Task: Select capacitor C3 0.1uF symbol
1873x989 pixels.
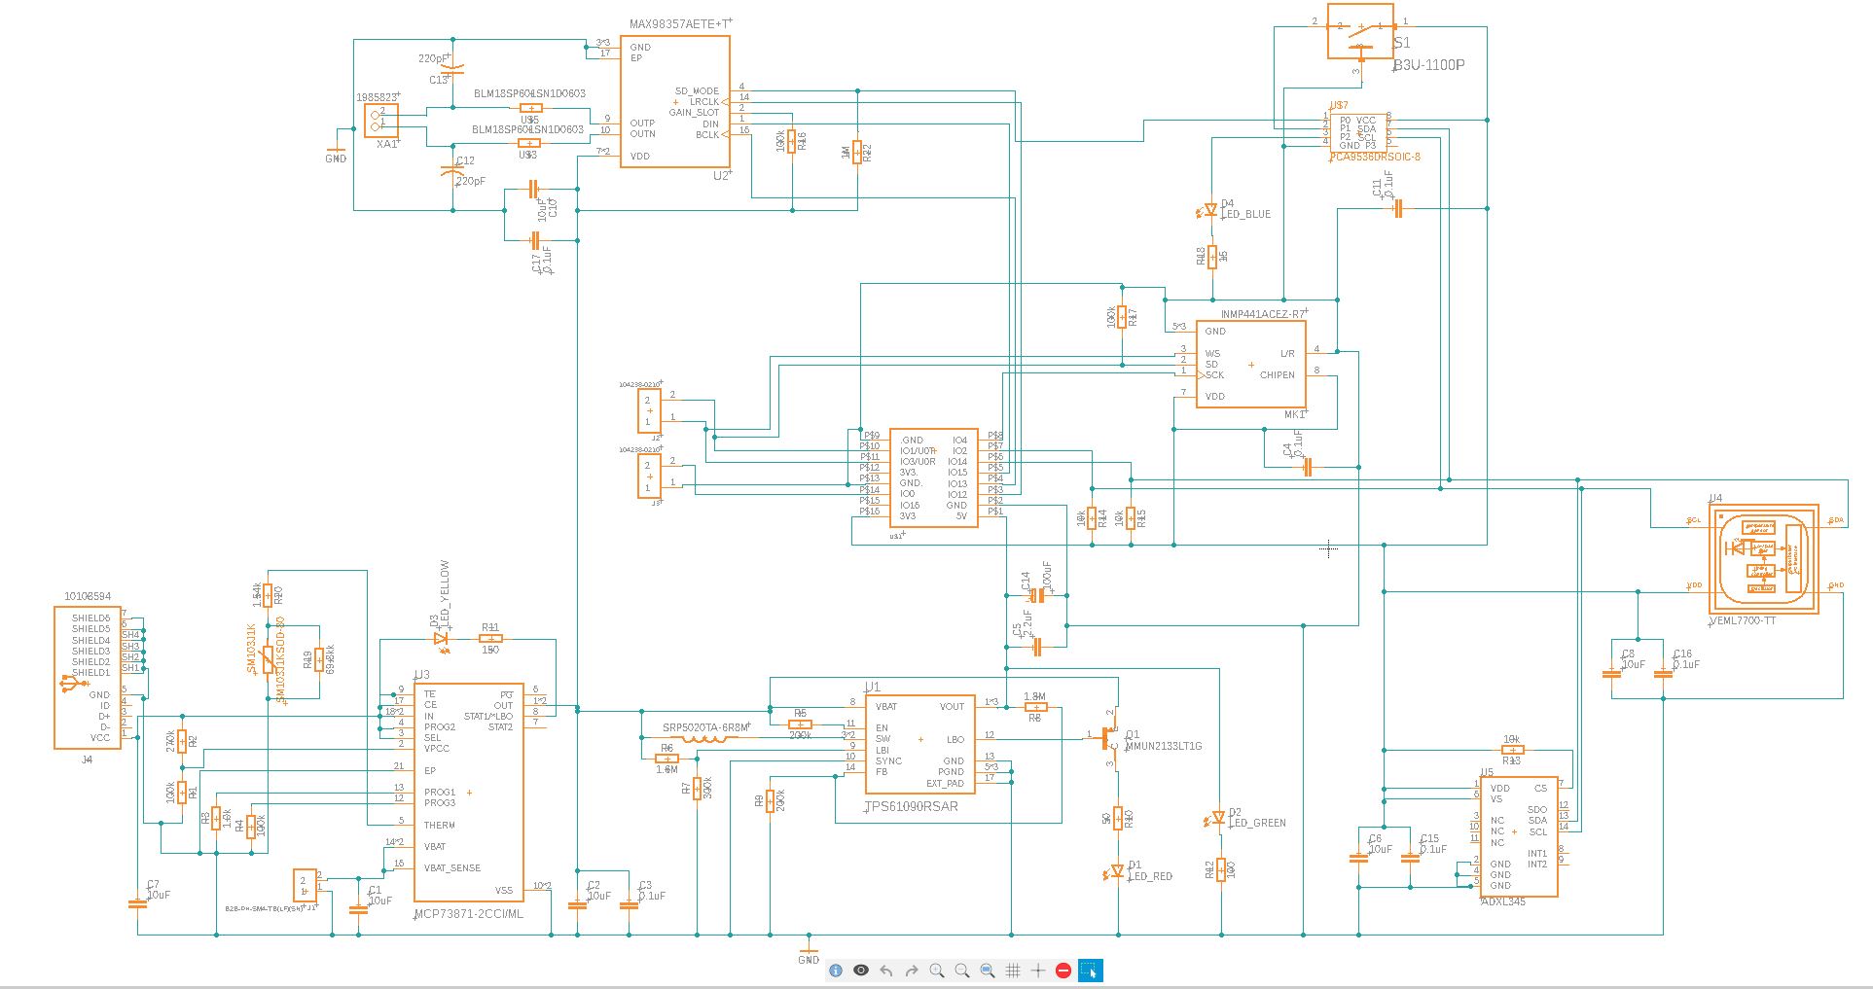Action: coord(630,904)
